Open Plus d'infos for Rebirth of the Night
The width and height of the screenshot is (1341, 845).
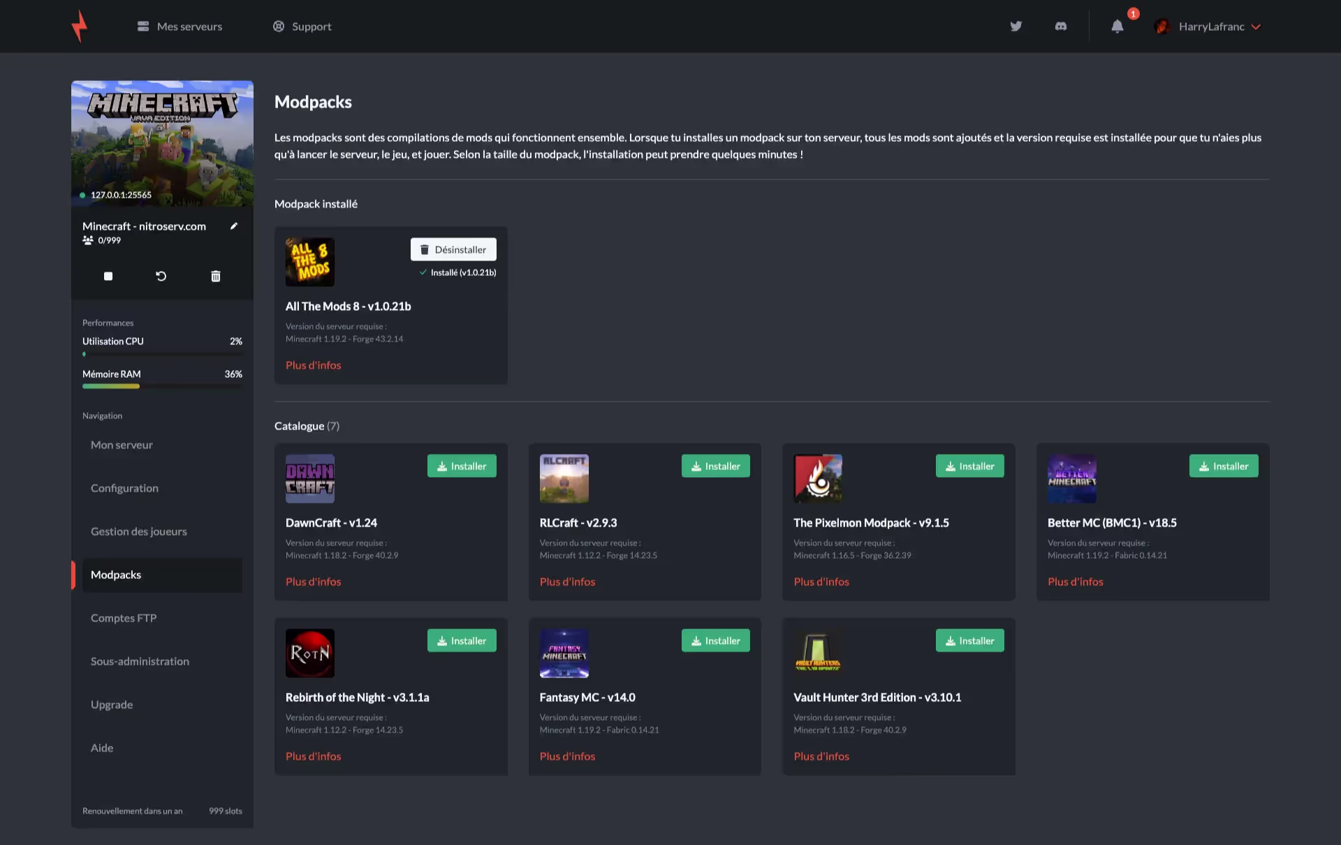click(x=313, y=756)
